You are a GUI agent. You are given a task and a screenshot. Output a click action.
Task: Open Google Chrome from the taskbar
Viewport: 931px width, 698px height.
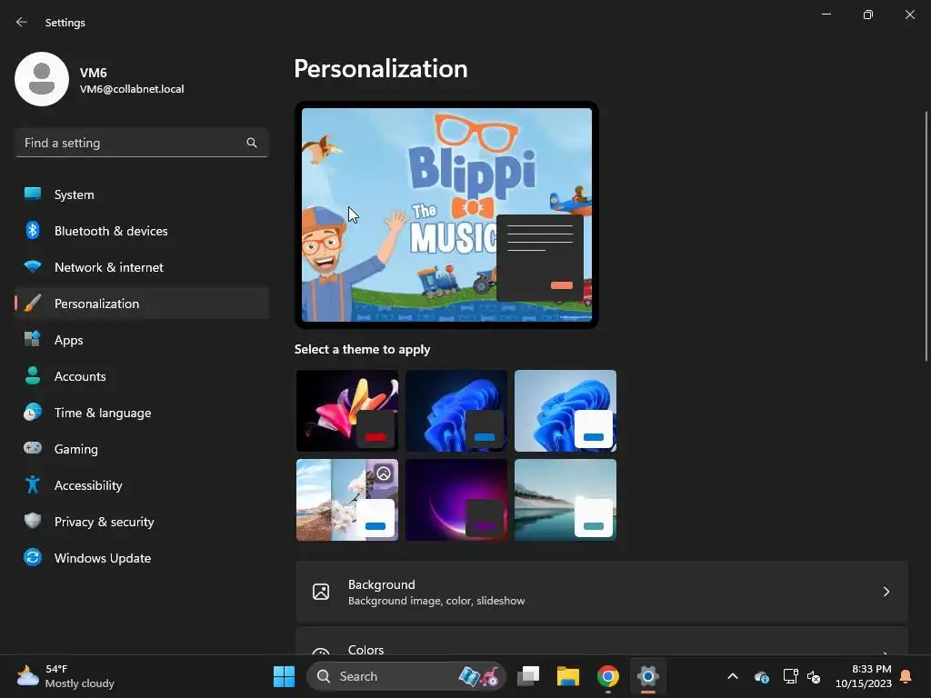pos(607,676)
